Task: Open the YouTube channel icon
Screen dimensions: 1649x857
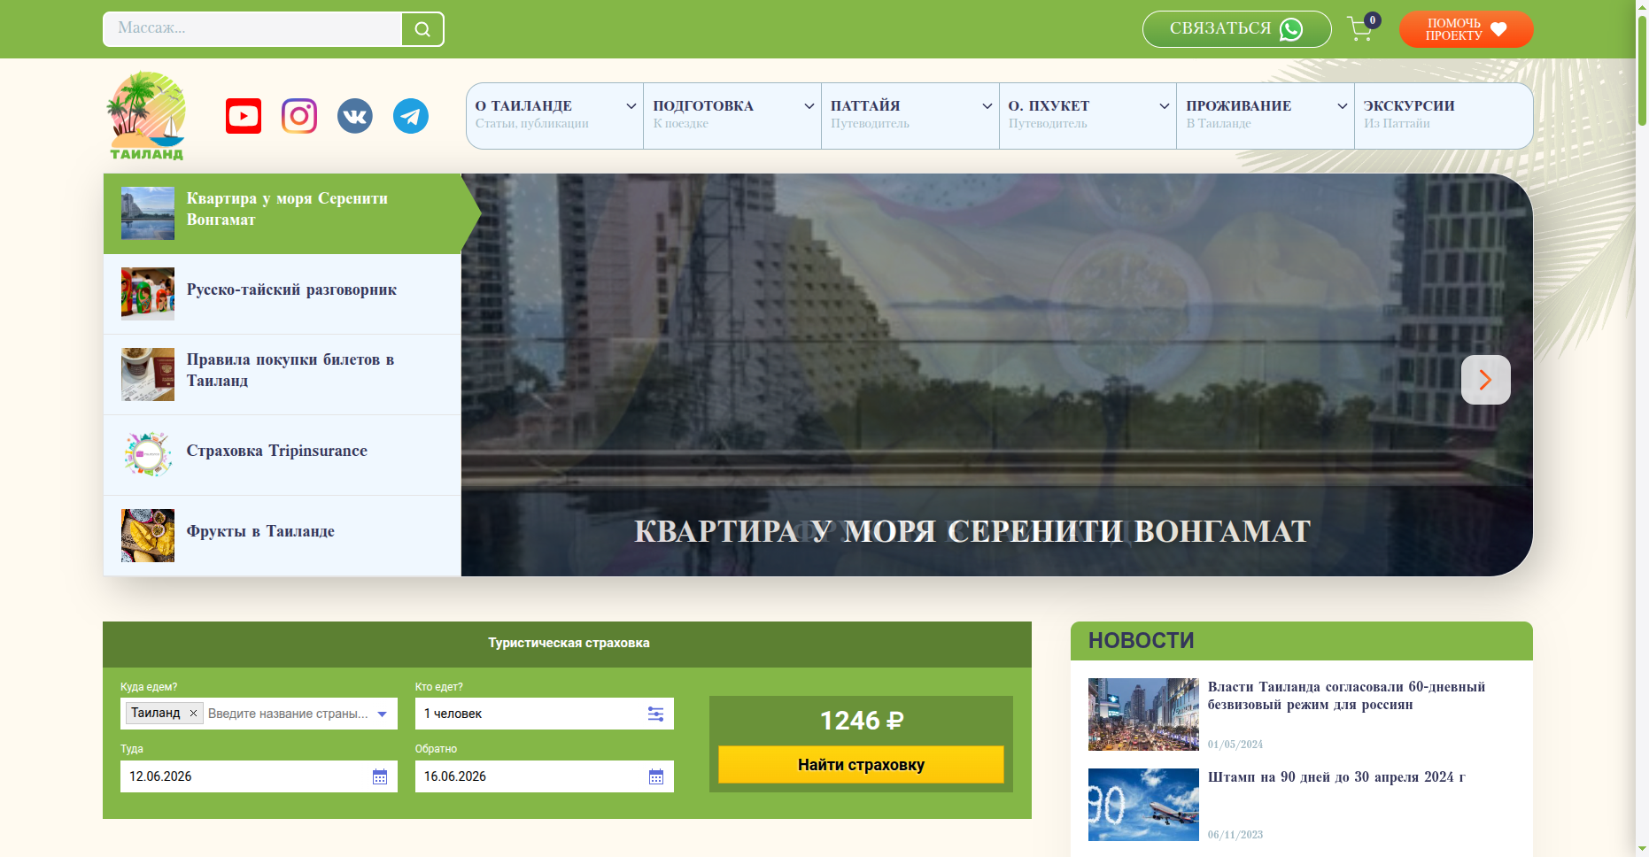Action: [x=244, y=116]
